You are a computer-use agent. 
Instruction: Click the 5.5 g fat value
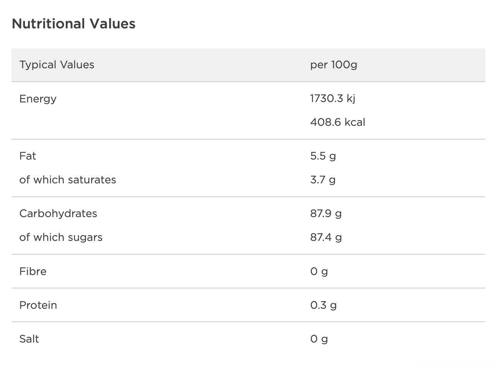click(x=323, y=156)
